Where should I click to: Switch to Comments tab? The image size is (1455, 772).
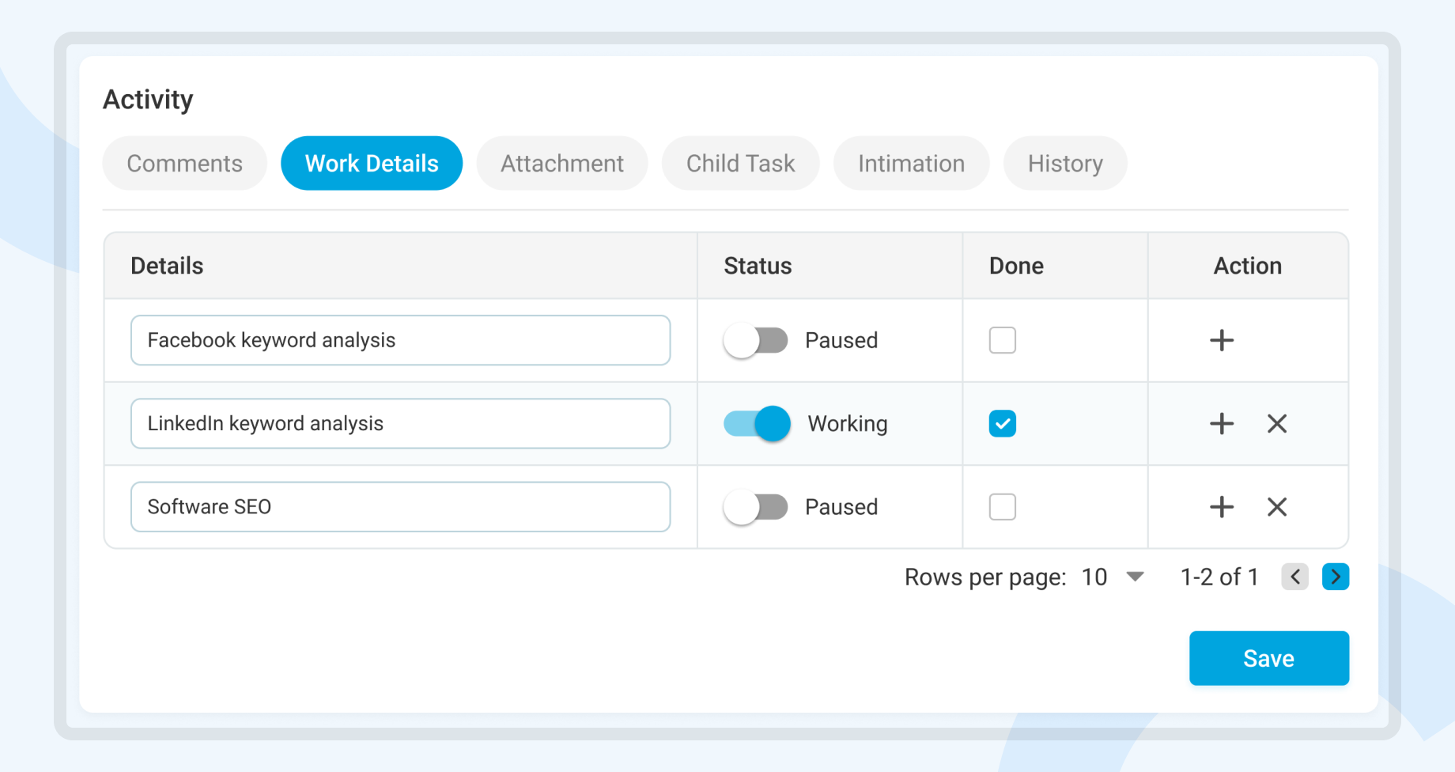pos(184,163)
